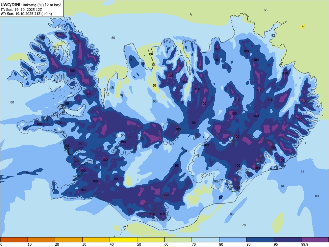Click the purple above-99.9 legend swatch
The height and width of the screenshot is (247, 329).
click(x=315, y=240)
